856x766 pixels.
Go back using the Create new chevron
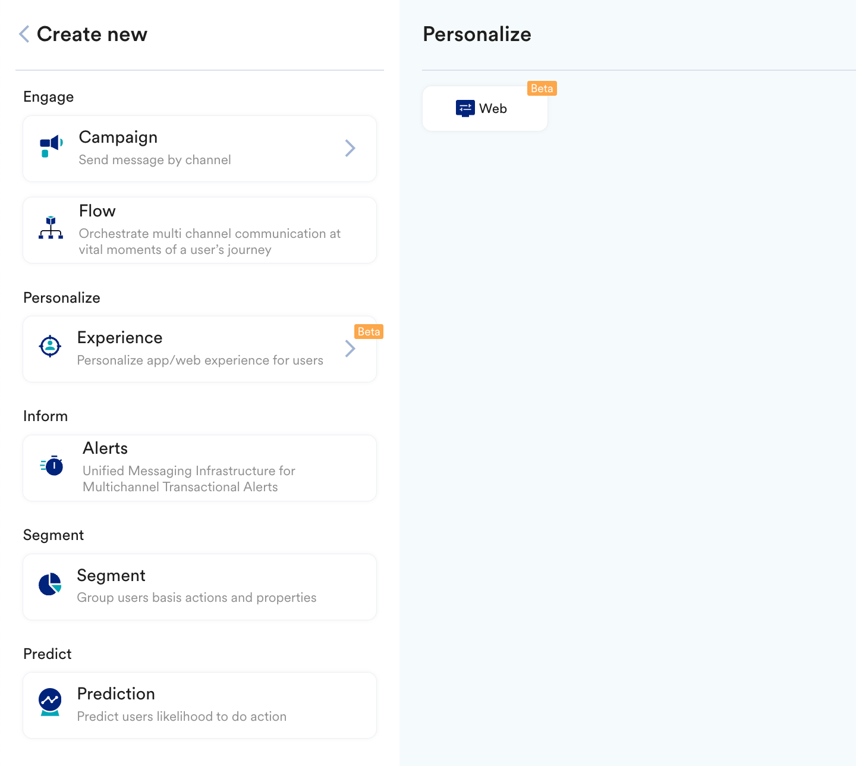click(x=24, y=34)
